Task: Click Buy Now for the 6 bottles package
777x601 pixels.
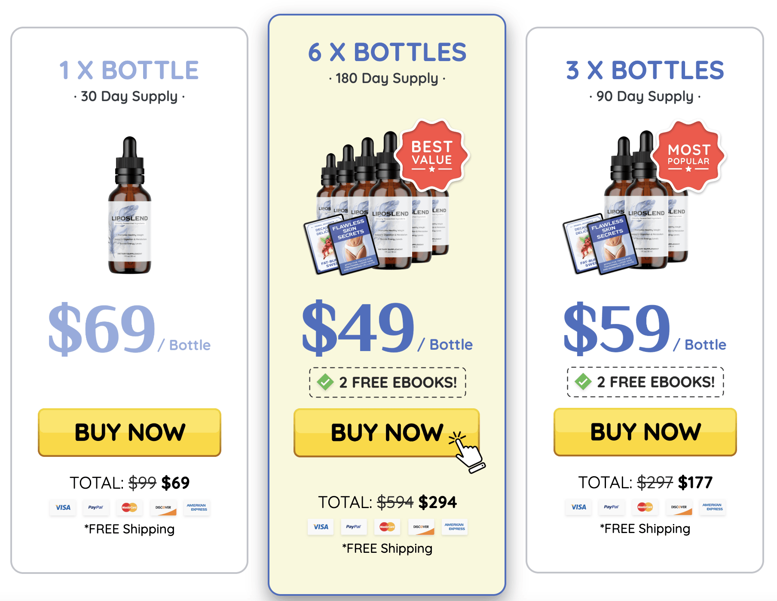Action: pyautogui.click(x=387, y=432)
